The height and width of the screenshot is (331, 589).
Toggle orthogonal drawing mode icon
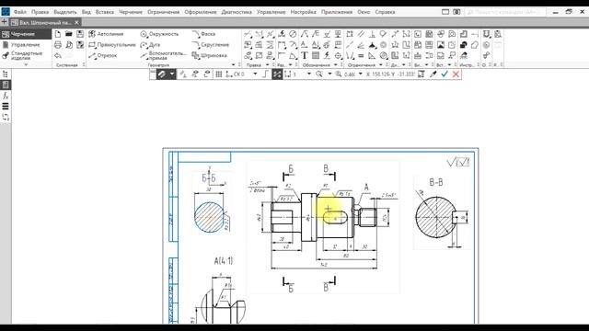pyautogui.click(x=265, y=74)
